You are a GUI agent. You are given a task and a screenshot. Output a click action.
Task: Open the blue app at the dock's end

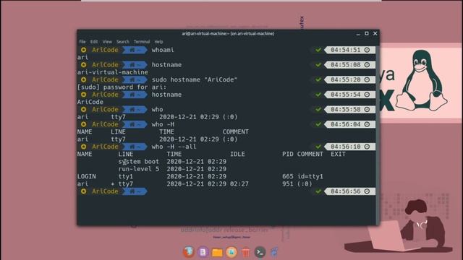pyautogui.click(x=274, y=252)
